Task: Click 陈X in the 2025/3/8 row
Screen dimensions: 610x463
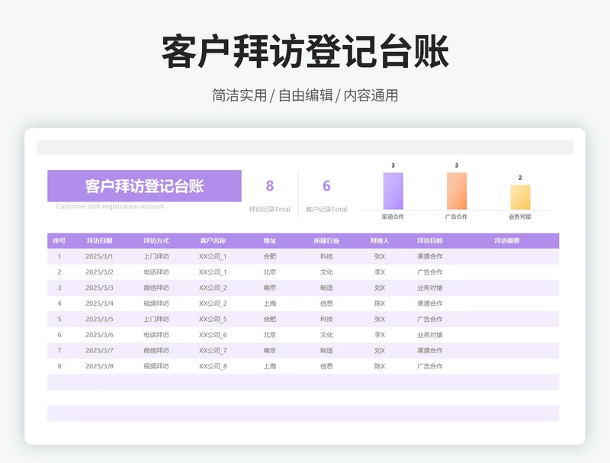Action: click(x=379, y=366)
